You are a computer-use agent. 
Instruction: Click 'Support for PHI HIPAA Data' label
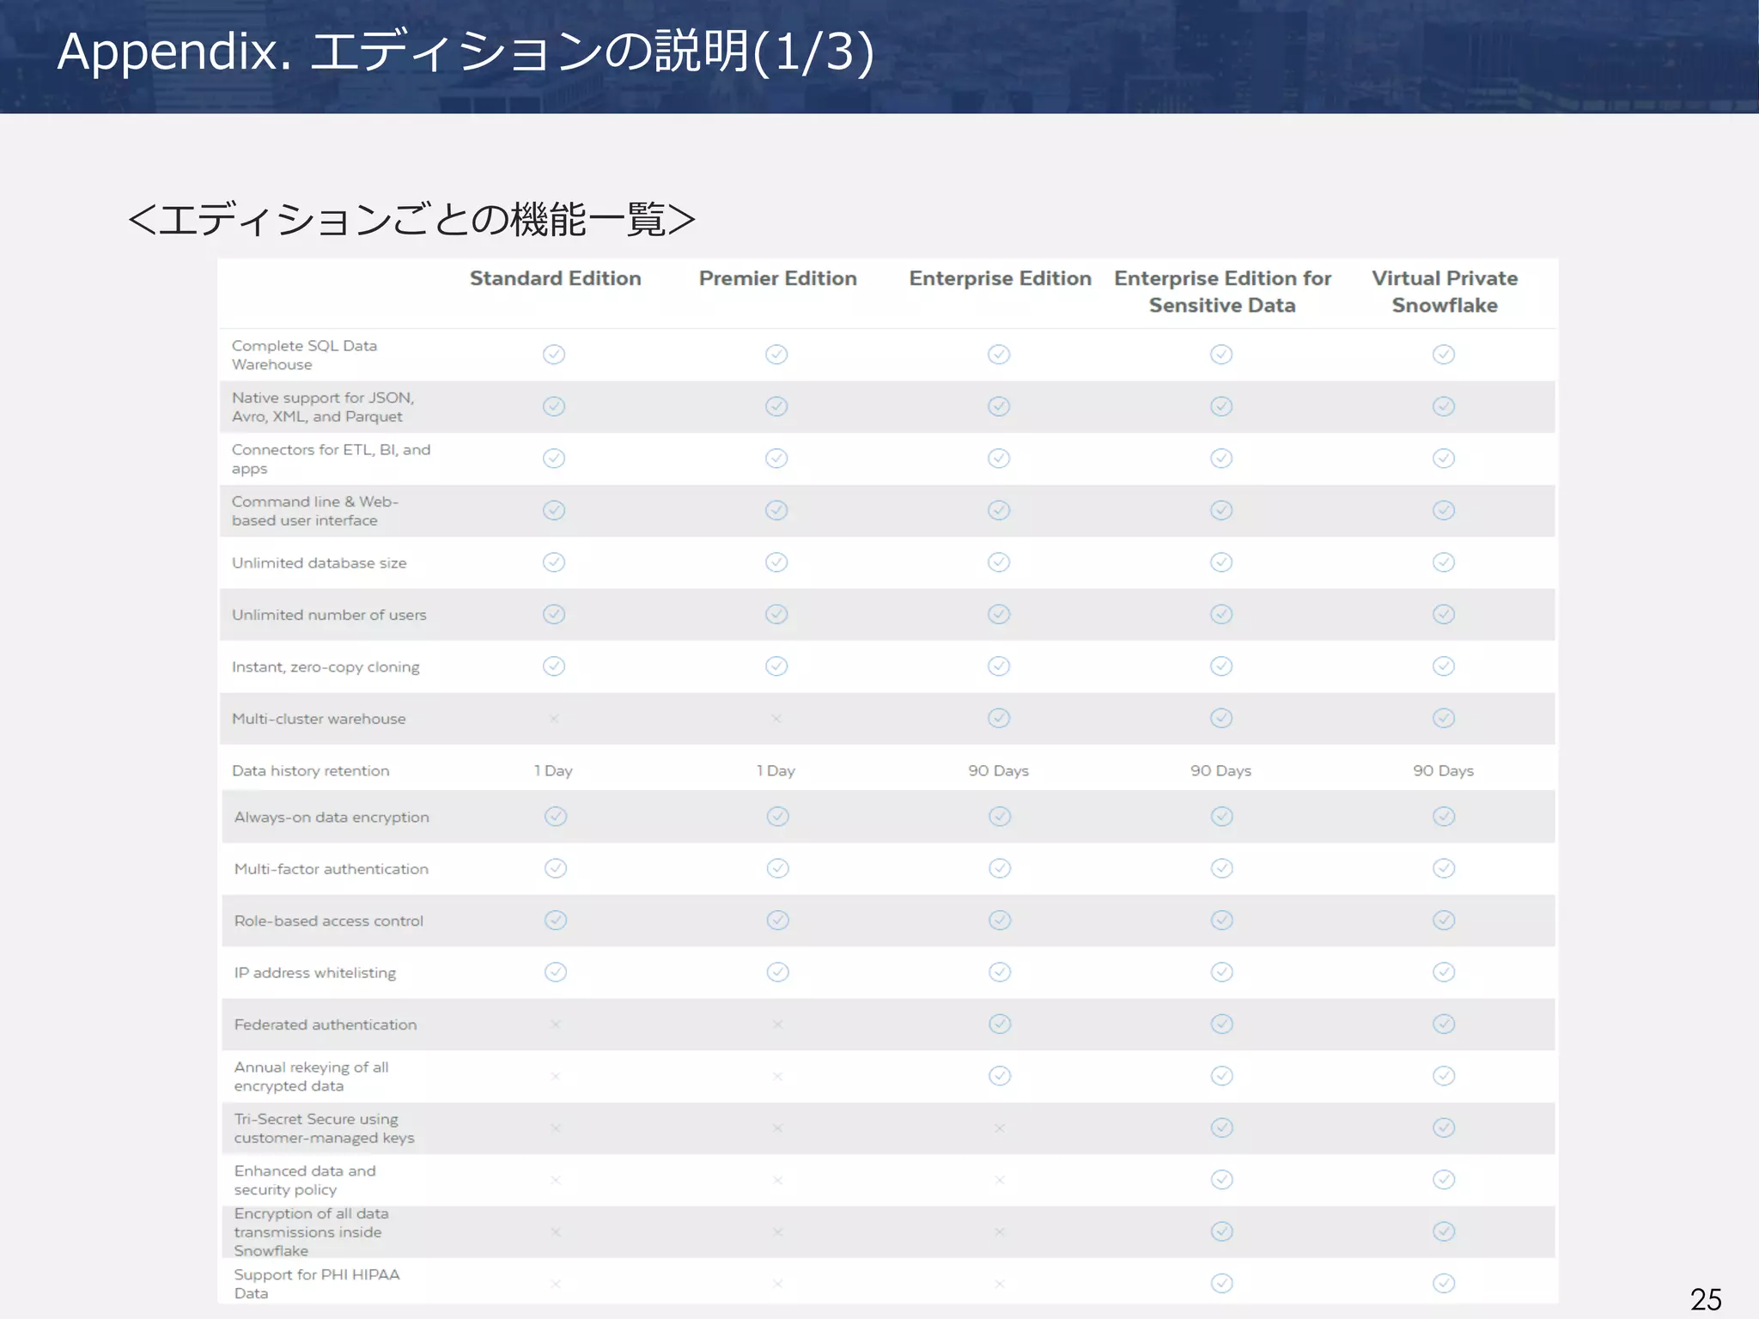(317, 1284)
